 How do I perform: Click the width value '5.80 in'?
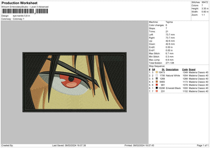(205, 12)
